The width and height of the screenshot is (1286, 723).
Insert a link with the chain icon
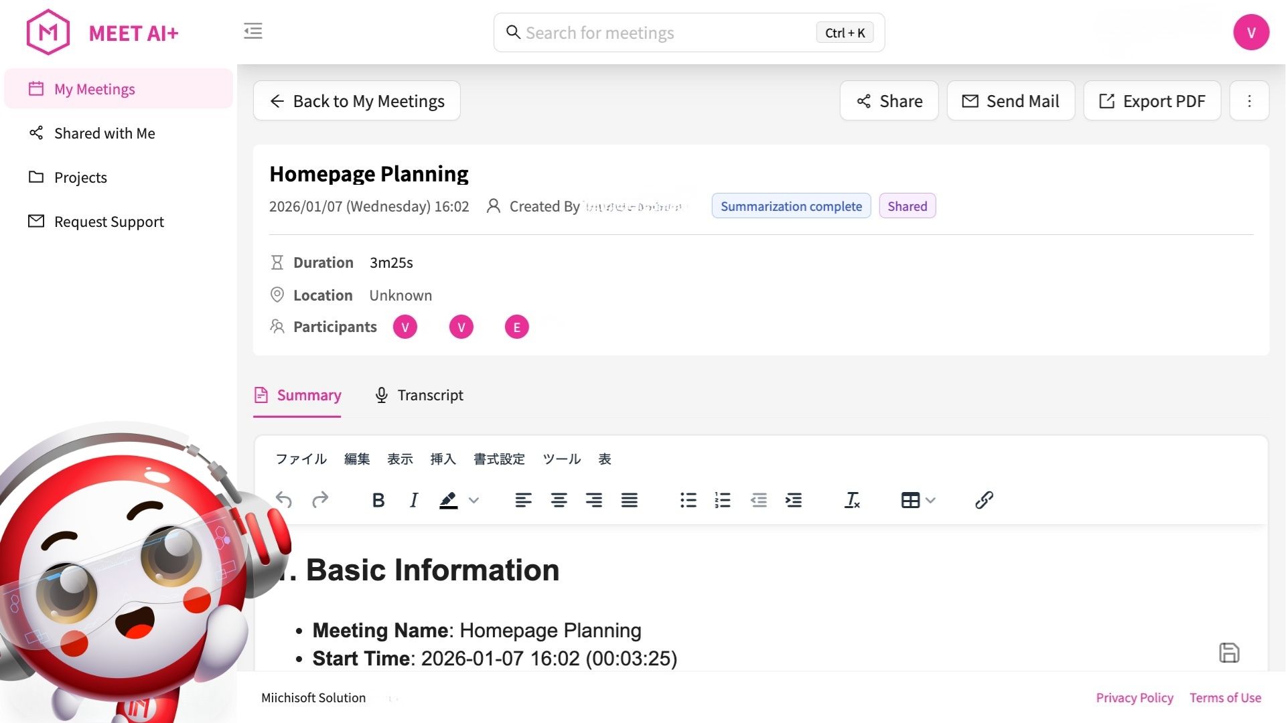(x=983, y=500)
